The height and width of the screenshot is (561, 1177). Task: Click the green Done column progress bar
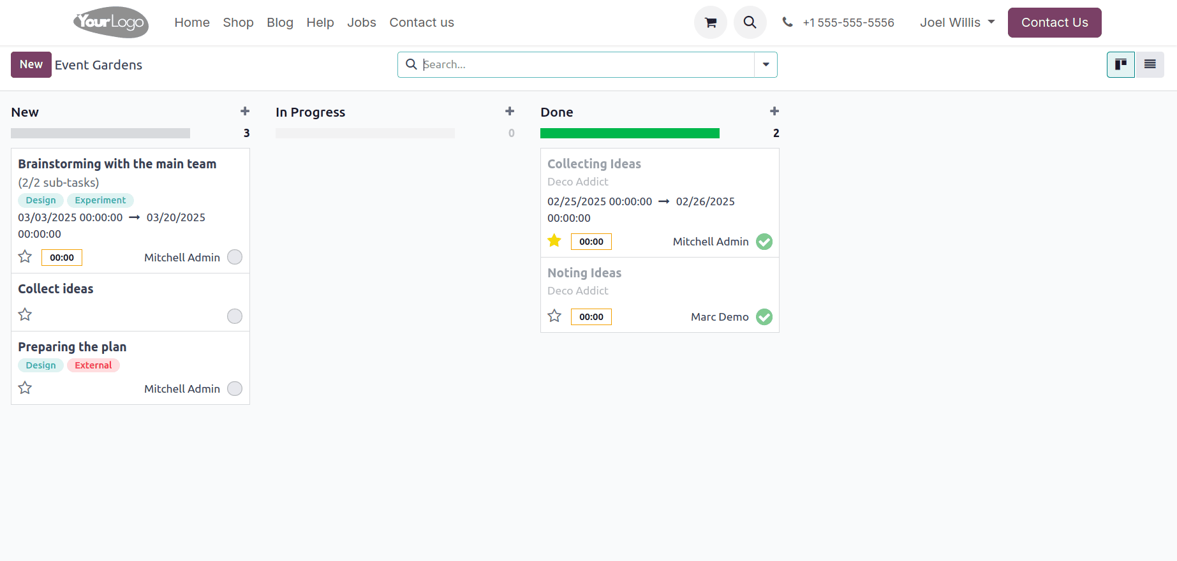(630, 133)
